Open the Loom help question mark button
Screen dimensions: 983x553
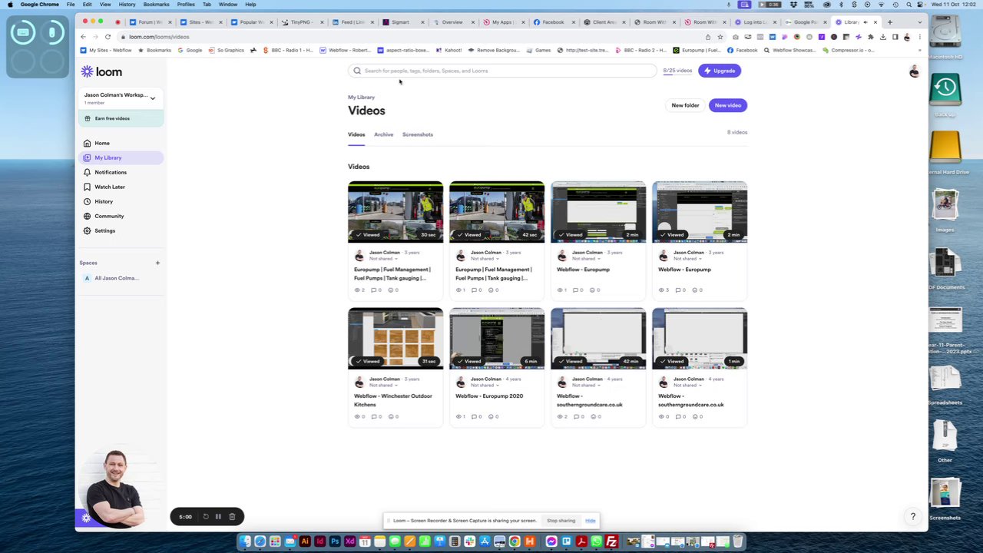pos(913,517)
